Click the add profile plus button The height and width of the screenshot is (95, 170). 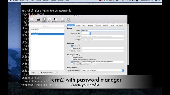point(37,72)
